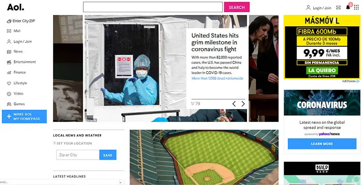Click SAVE next to Zip or City
The height and width of the screenshot is (185, 362).
point(108,155)
